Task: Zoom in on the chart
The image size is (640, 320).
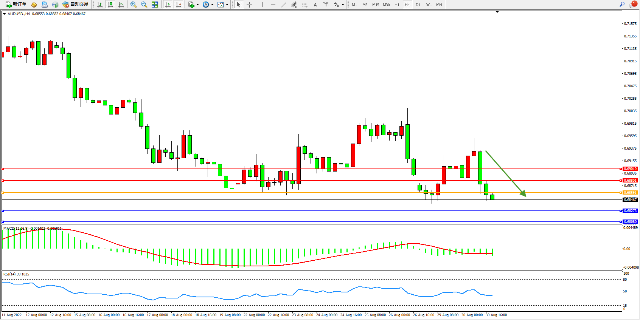Action: click(134, 5)
